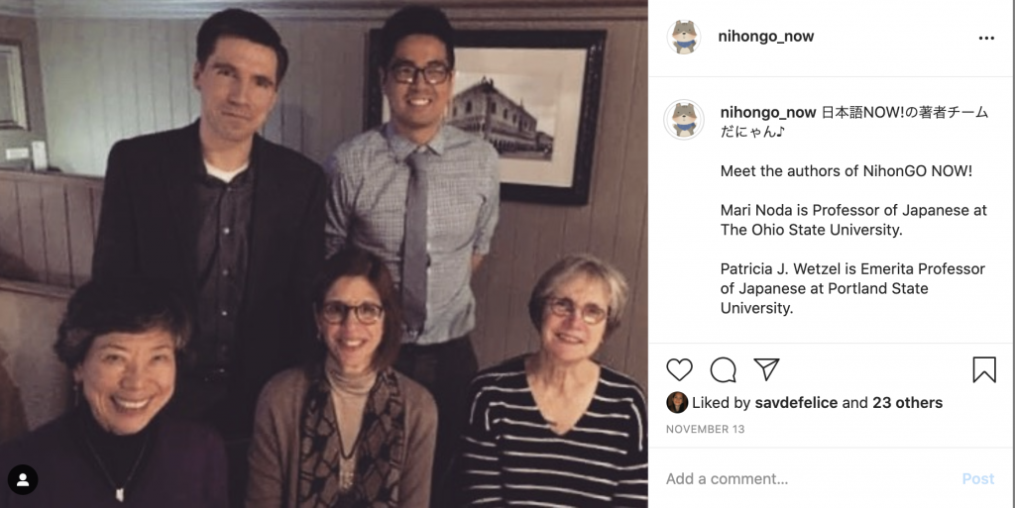
Task: Open nihongo_now username in post header
Action: [765, 38]
